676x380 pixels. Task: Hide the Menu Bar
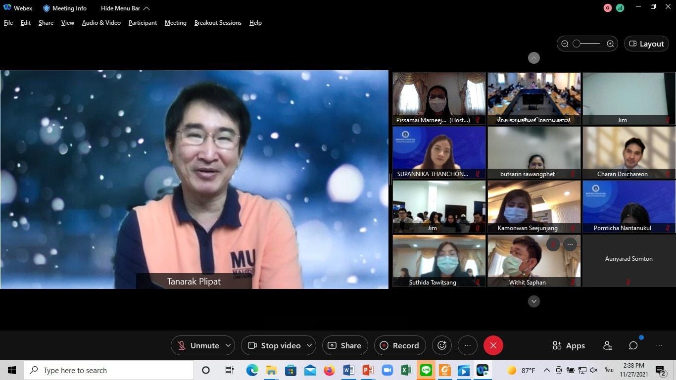point(125,8)
